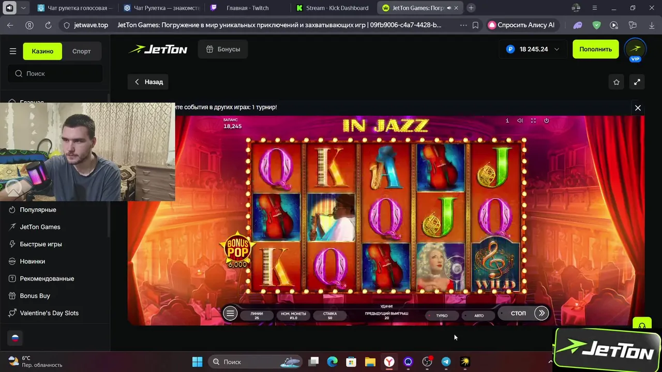Bookmark this page

[x=475, y=25]
